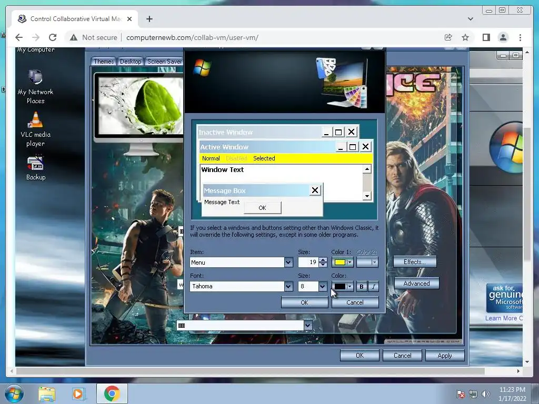Toggle Chrome side panel icon
This screenshot has width=539, height=404.
tap(486, 37)
